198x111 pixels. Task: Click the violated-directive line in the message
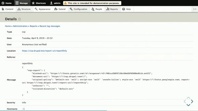[x=53, y=89]
